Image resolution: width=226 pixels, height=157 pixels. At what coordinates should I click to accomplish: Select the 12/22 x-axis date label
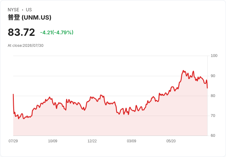click(x=92, y=141)
